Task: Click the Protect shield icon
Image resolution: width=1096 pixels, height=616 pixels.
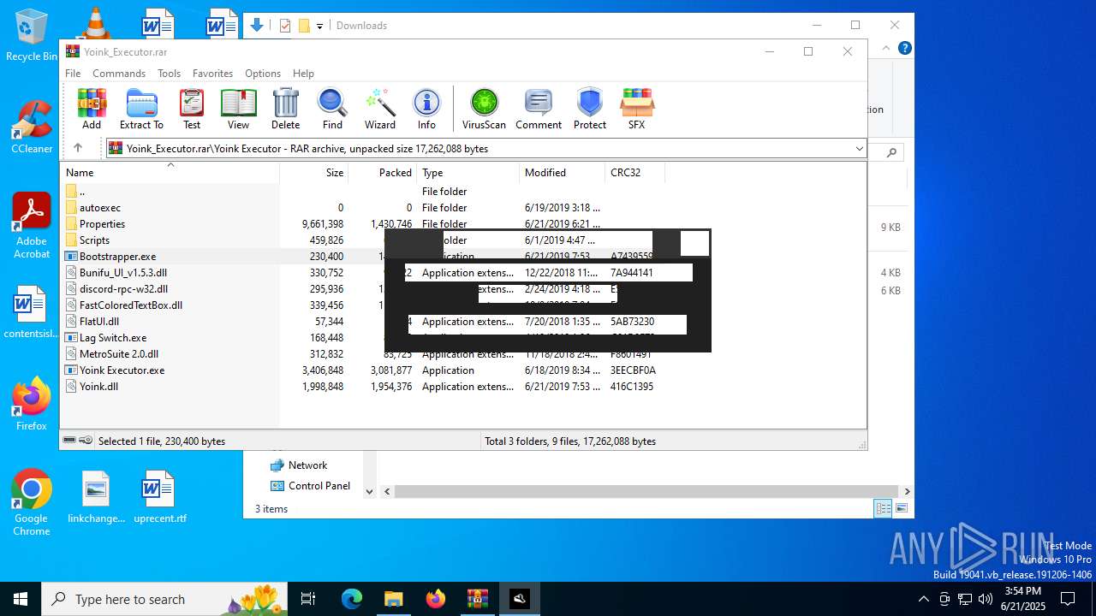Action: click(x=590, y=109)
